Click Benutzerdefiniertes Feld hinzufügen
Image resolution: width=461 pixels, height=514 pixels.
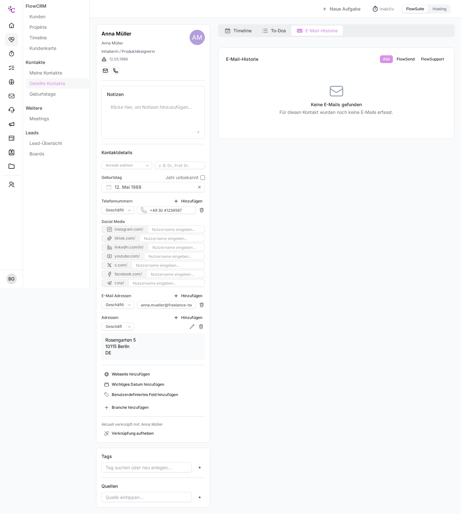tap(141, 395)
